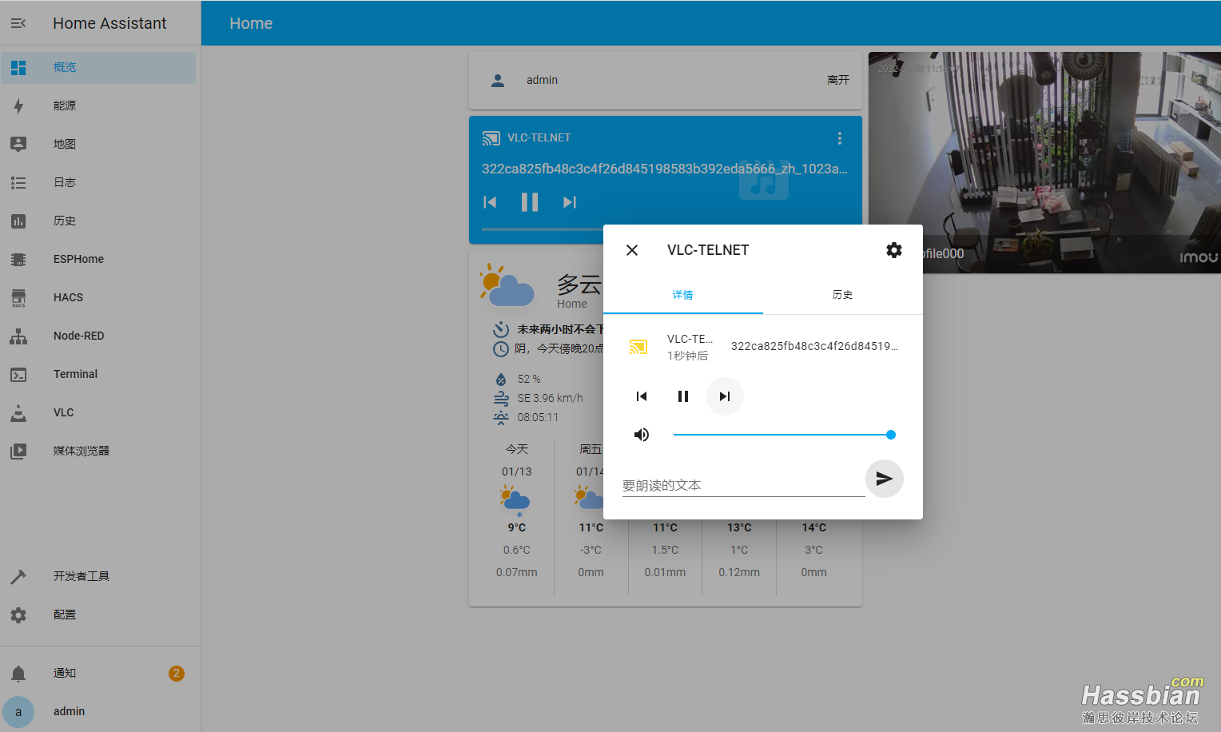Click the 52 % humidity reading
The height and width of the screenshot is (732, 1221).
(x=529, y=379)
